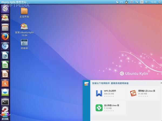Select the Sogou input method icon
Screen dimensions: 162x121
coord(133,93)
